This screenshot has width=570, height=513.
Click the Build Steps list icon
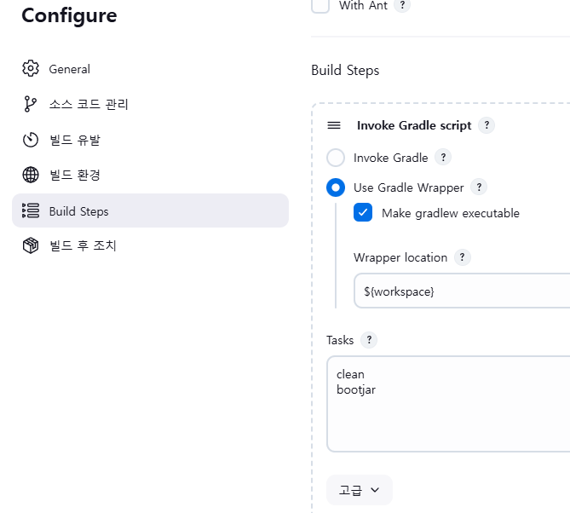[x=31, y=210]
